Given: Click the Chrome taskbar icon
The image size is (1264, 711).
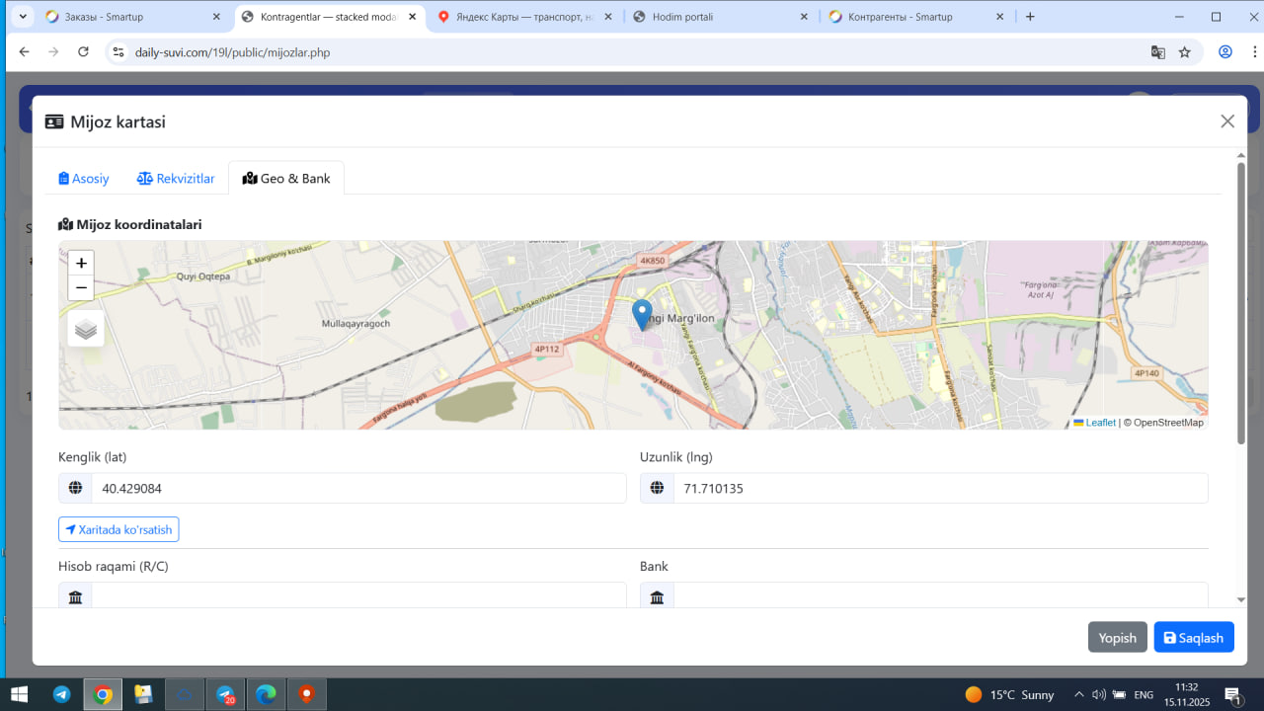Looking at the screenshot, I should point(103,695).
